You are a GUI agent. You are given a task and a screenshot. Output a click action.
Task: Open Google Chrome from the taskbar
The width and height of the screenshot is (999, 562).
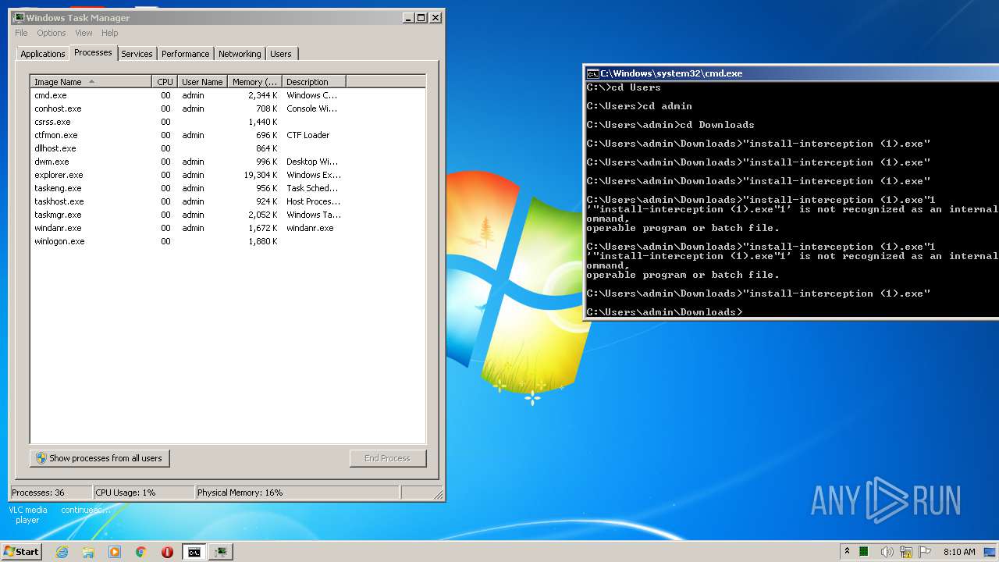(140, 552)
